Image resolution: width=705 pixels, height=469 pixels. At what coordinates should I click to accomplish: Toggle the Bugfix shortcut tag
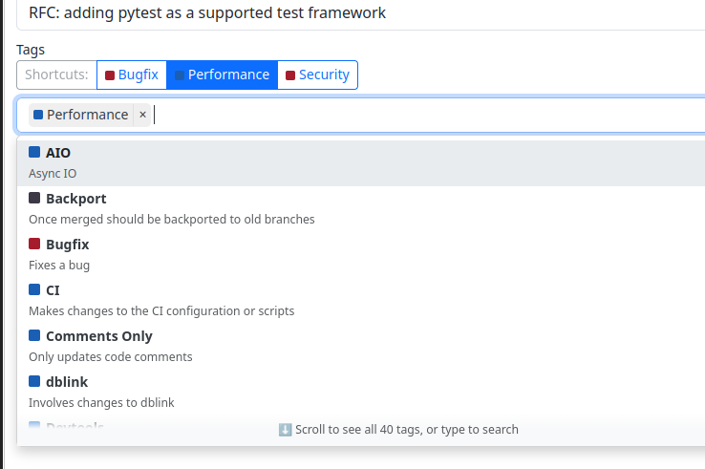[132, 75]
